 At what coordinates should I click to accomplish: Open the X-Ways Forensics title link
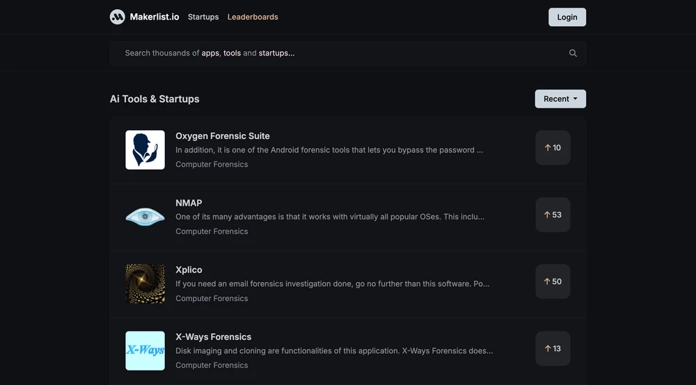213,337
